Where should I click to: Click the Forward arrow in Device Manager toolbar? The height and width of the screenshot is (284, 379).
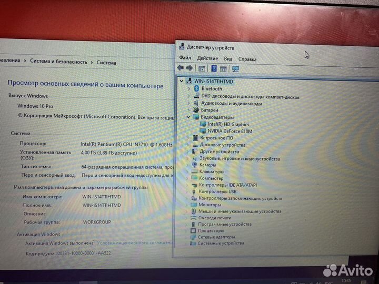click(189, 68)
